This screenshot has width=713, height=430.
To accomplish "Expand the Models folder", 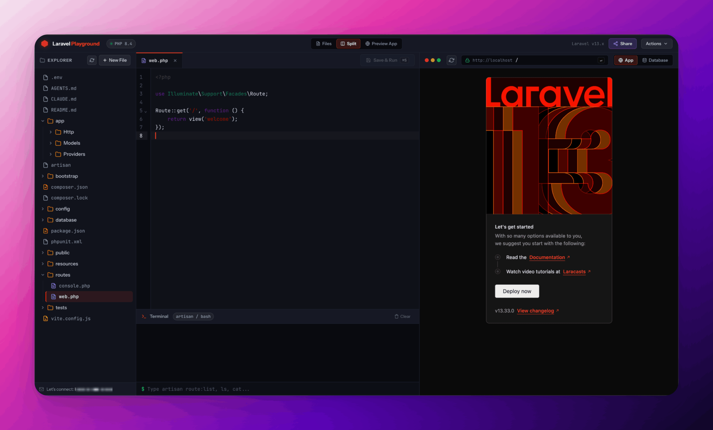I will (51, 143).
